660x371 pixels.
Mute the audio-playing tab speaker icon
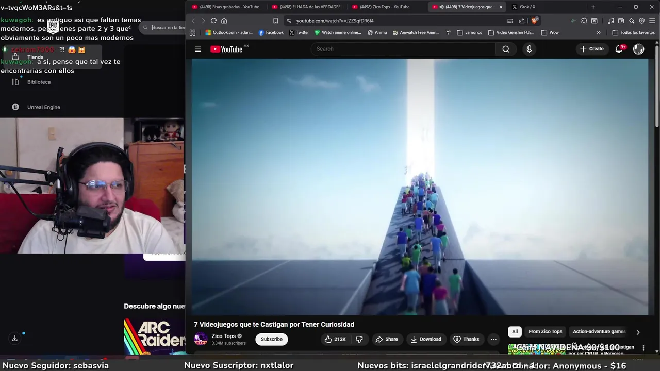(x=441, y=7)
